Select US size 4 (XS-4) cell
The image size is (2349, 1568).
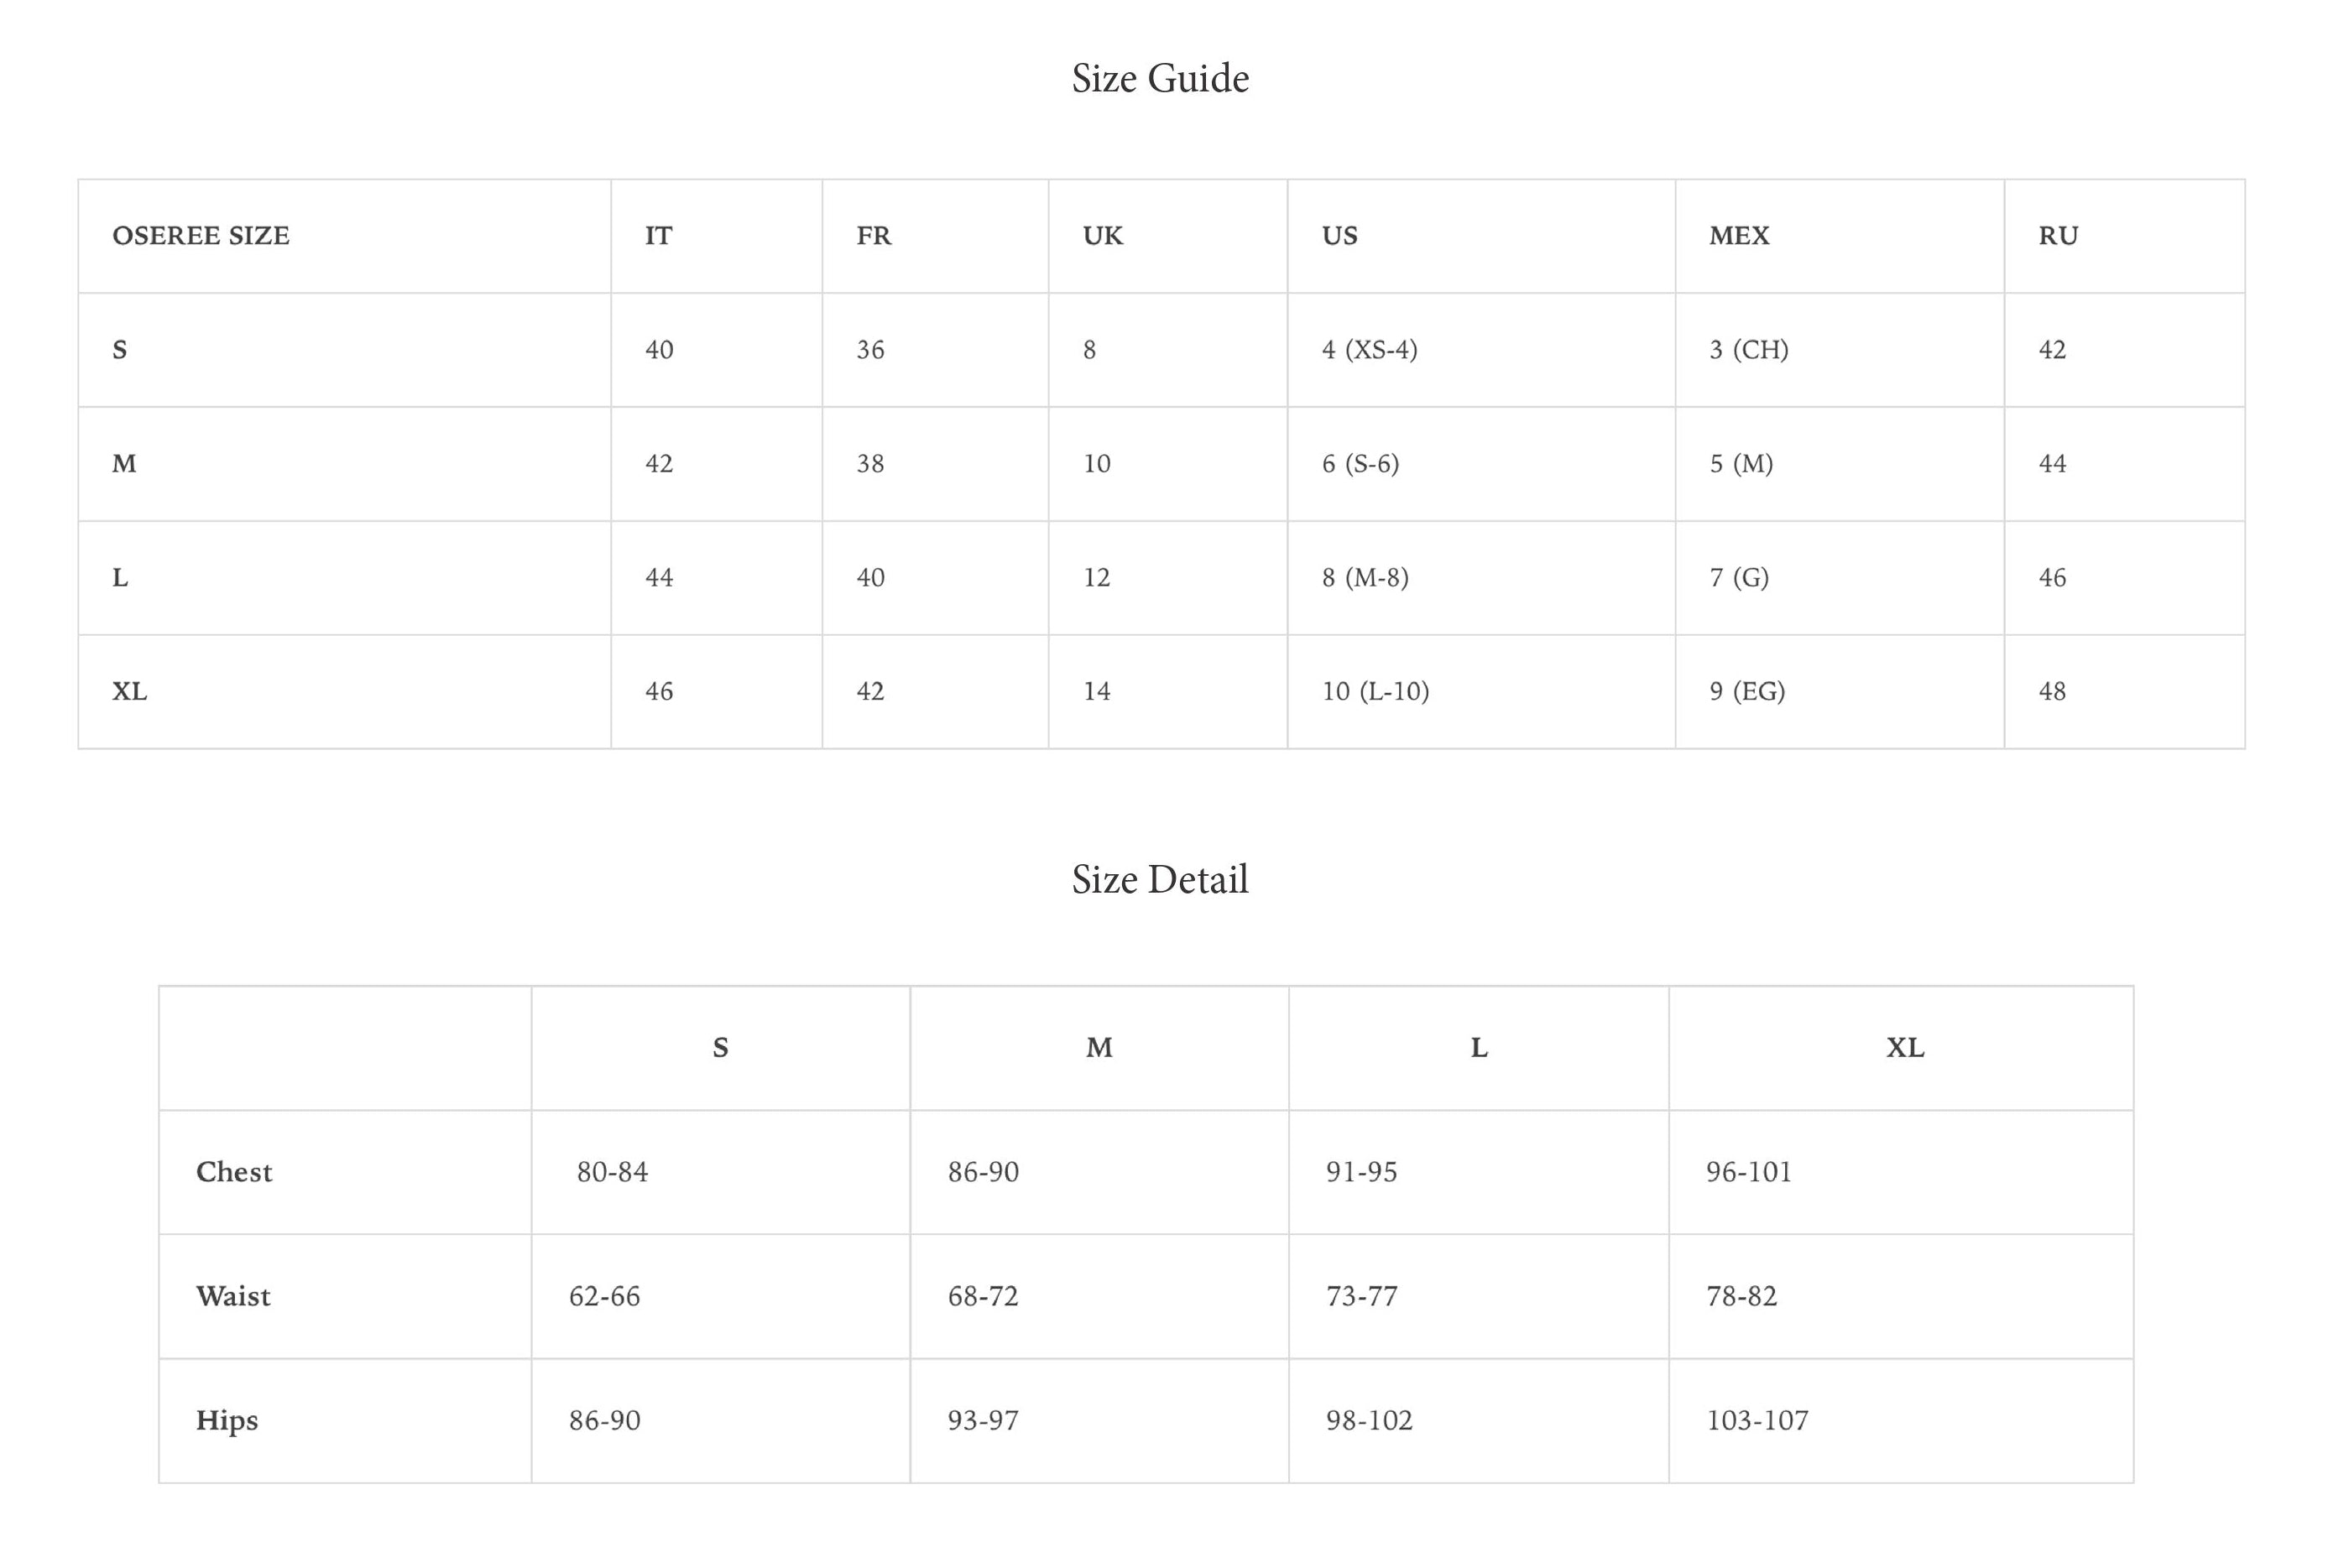1480,350
